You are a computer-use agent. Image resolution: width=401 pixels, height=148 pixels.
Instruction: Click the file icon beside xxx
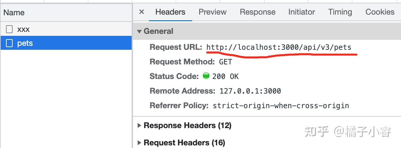[x=10, y=29]
